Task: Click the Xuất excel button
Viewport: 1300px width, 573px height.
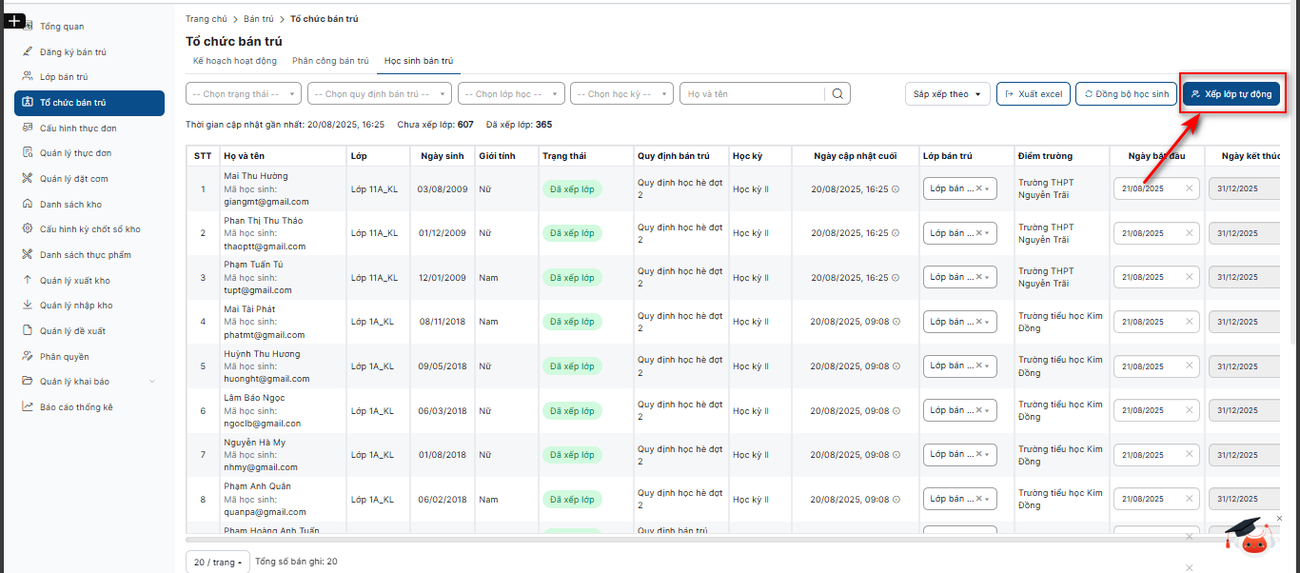Action: 1034,94
